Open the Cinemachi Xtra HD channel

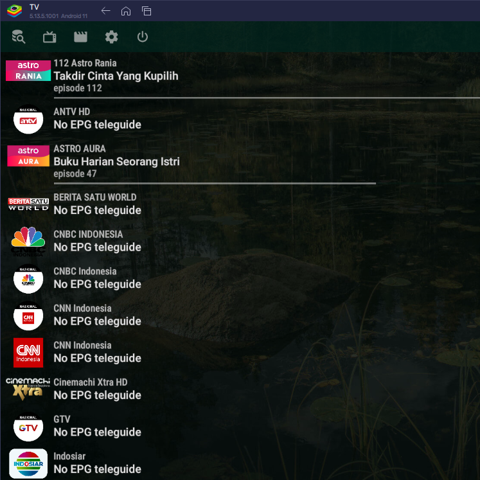coord(91,382)
